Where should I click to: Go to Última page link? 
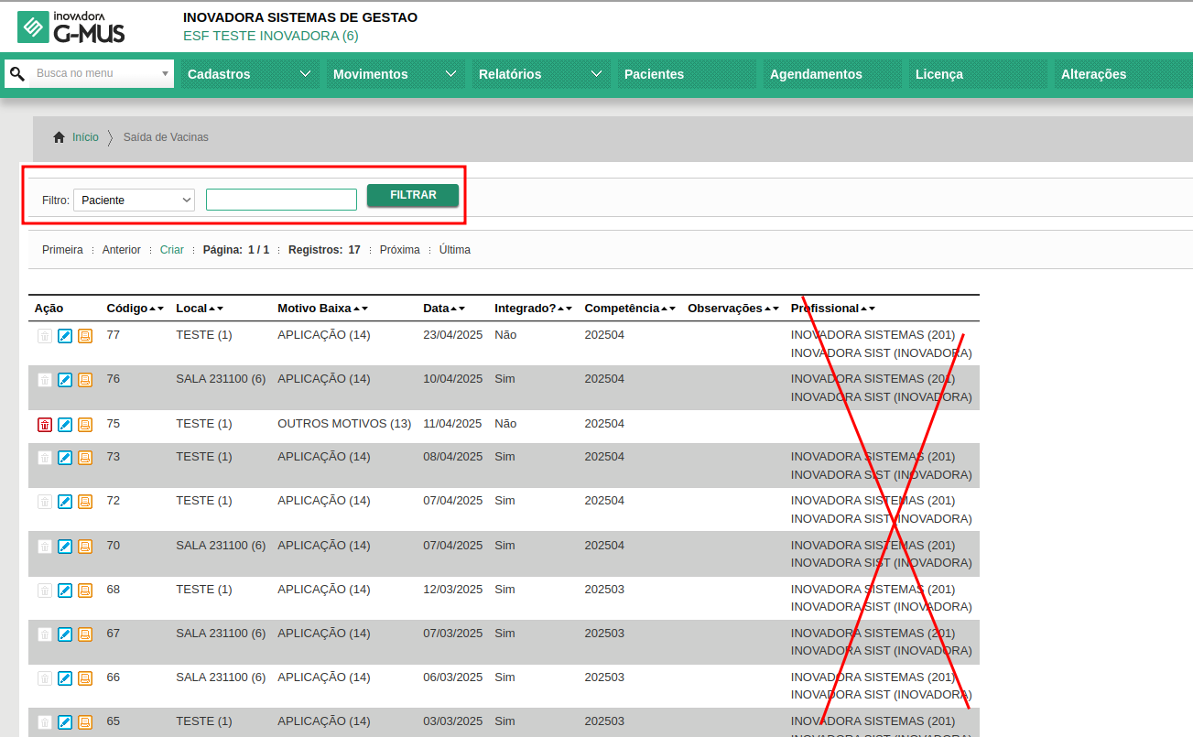pyautogui.click(x=455, y=250)
